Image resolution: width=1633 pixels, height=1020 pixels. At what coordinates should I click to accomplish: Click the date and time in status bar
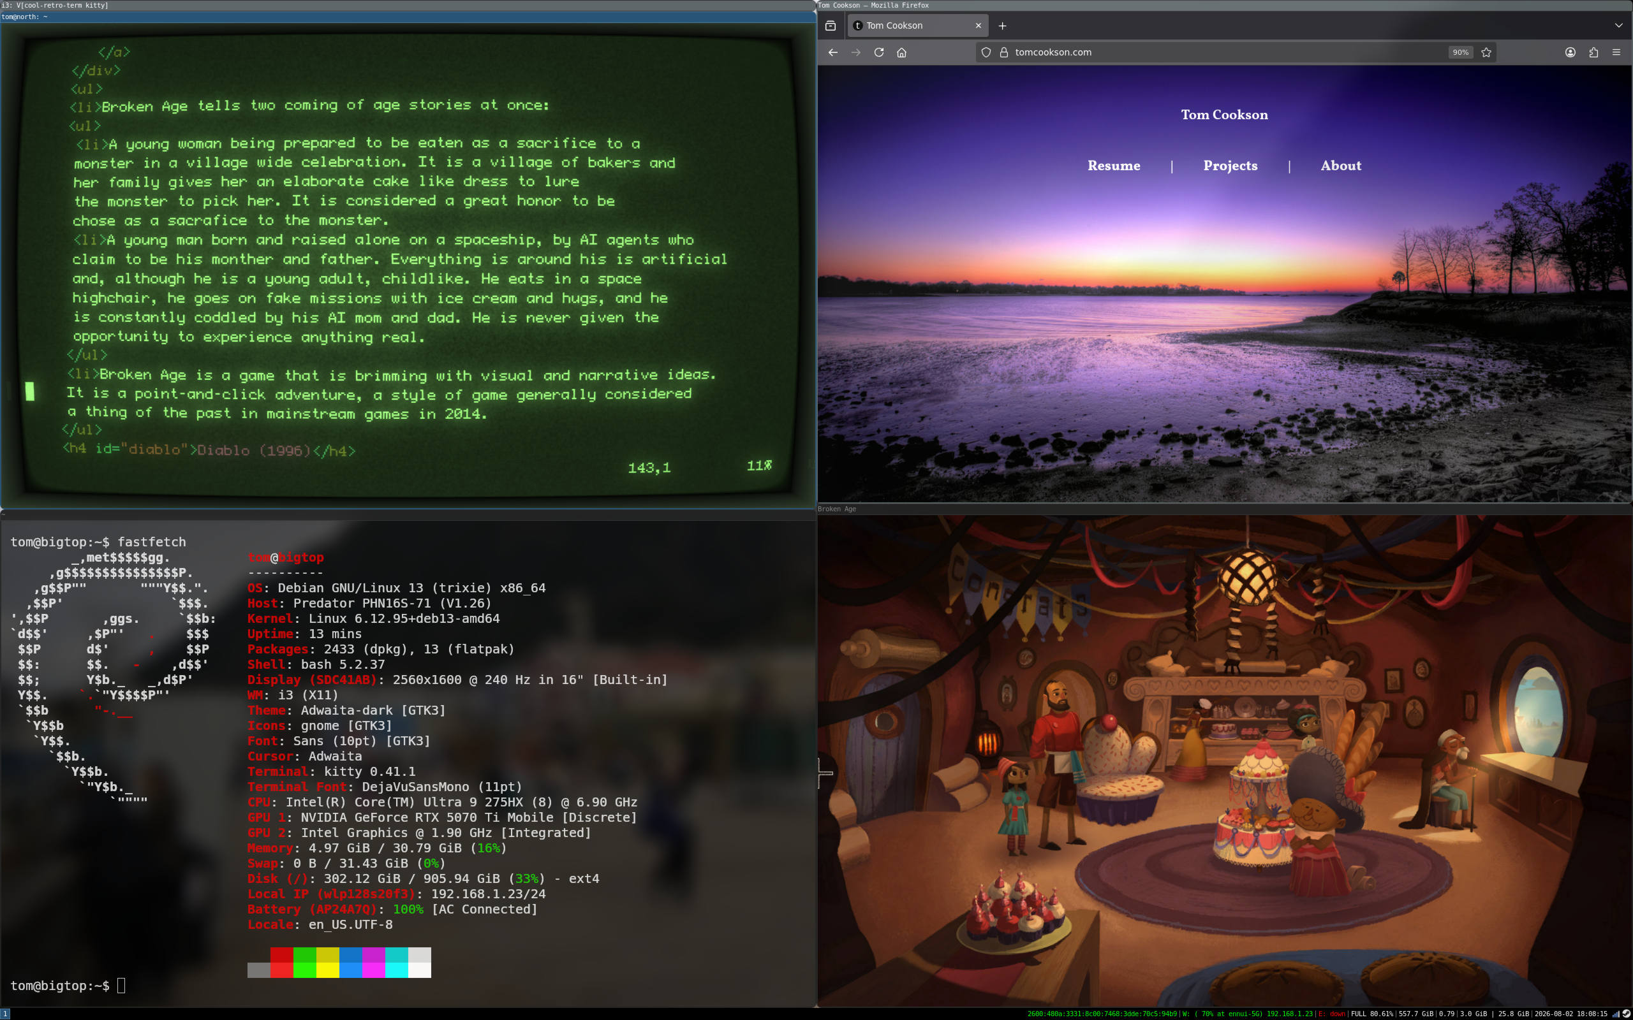[1570, 1014]
